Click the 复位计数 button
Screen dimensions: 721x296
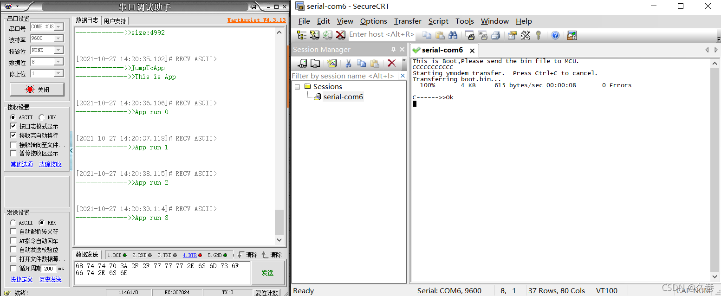coord(267,293)
